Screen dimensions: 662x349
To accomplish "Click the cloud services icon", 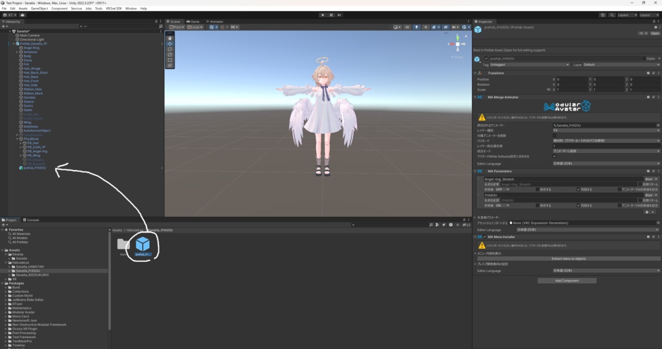I will click(23, 15).
